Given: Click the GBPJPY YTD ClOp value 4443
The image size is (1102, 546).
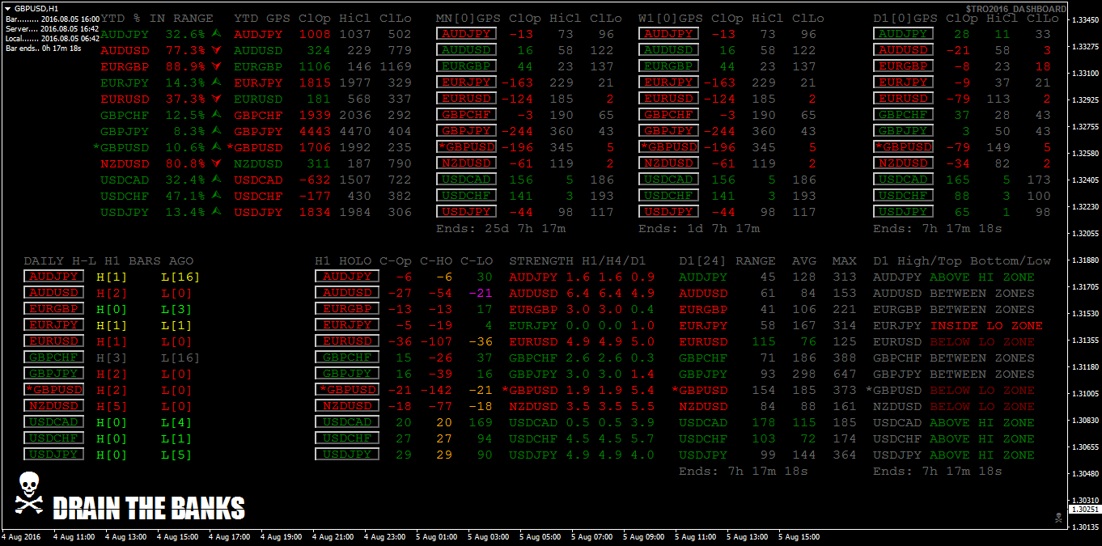Looking at the screenshot, I should 315,131.
